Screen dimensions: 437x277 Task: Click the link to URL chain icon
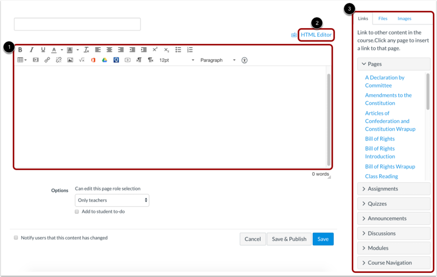(x=47, y=60)
